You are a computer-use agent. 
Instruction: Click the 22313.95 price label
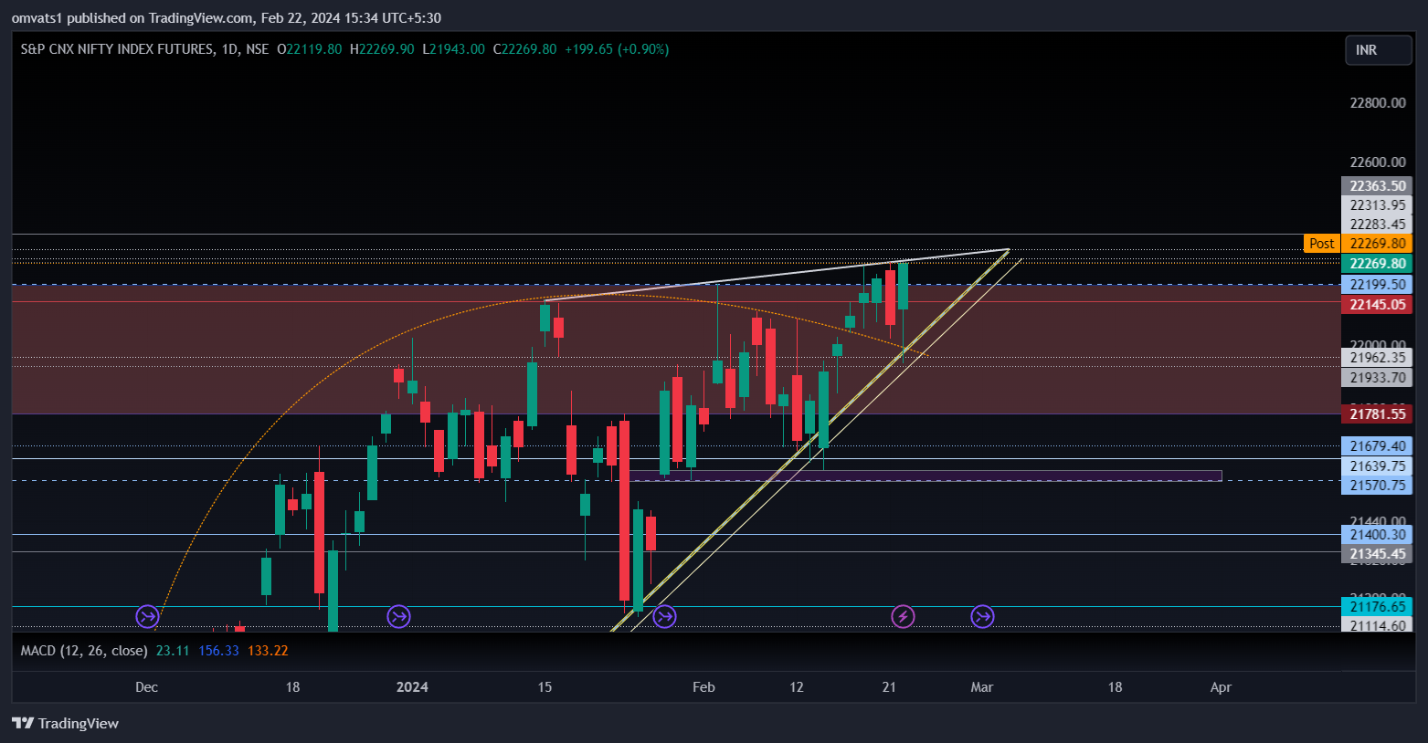click(x=1377, y=205)
